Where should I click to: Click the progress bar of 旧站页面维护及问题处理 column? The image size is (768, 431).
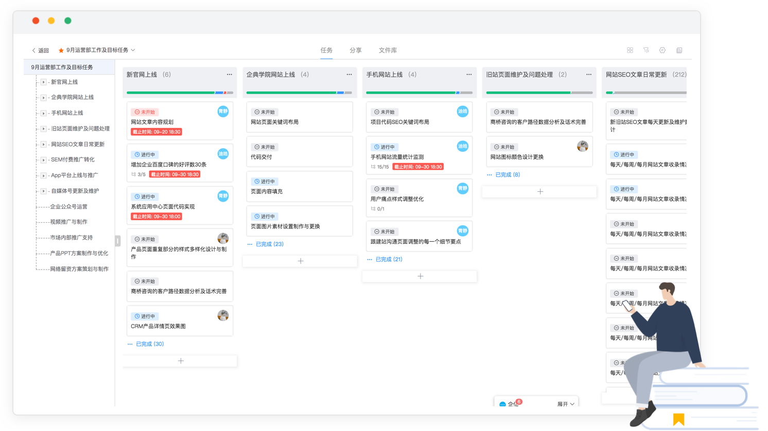pos(539,93)
